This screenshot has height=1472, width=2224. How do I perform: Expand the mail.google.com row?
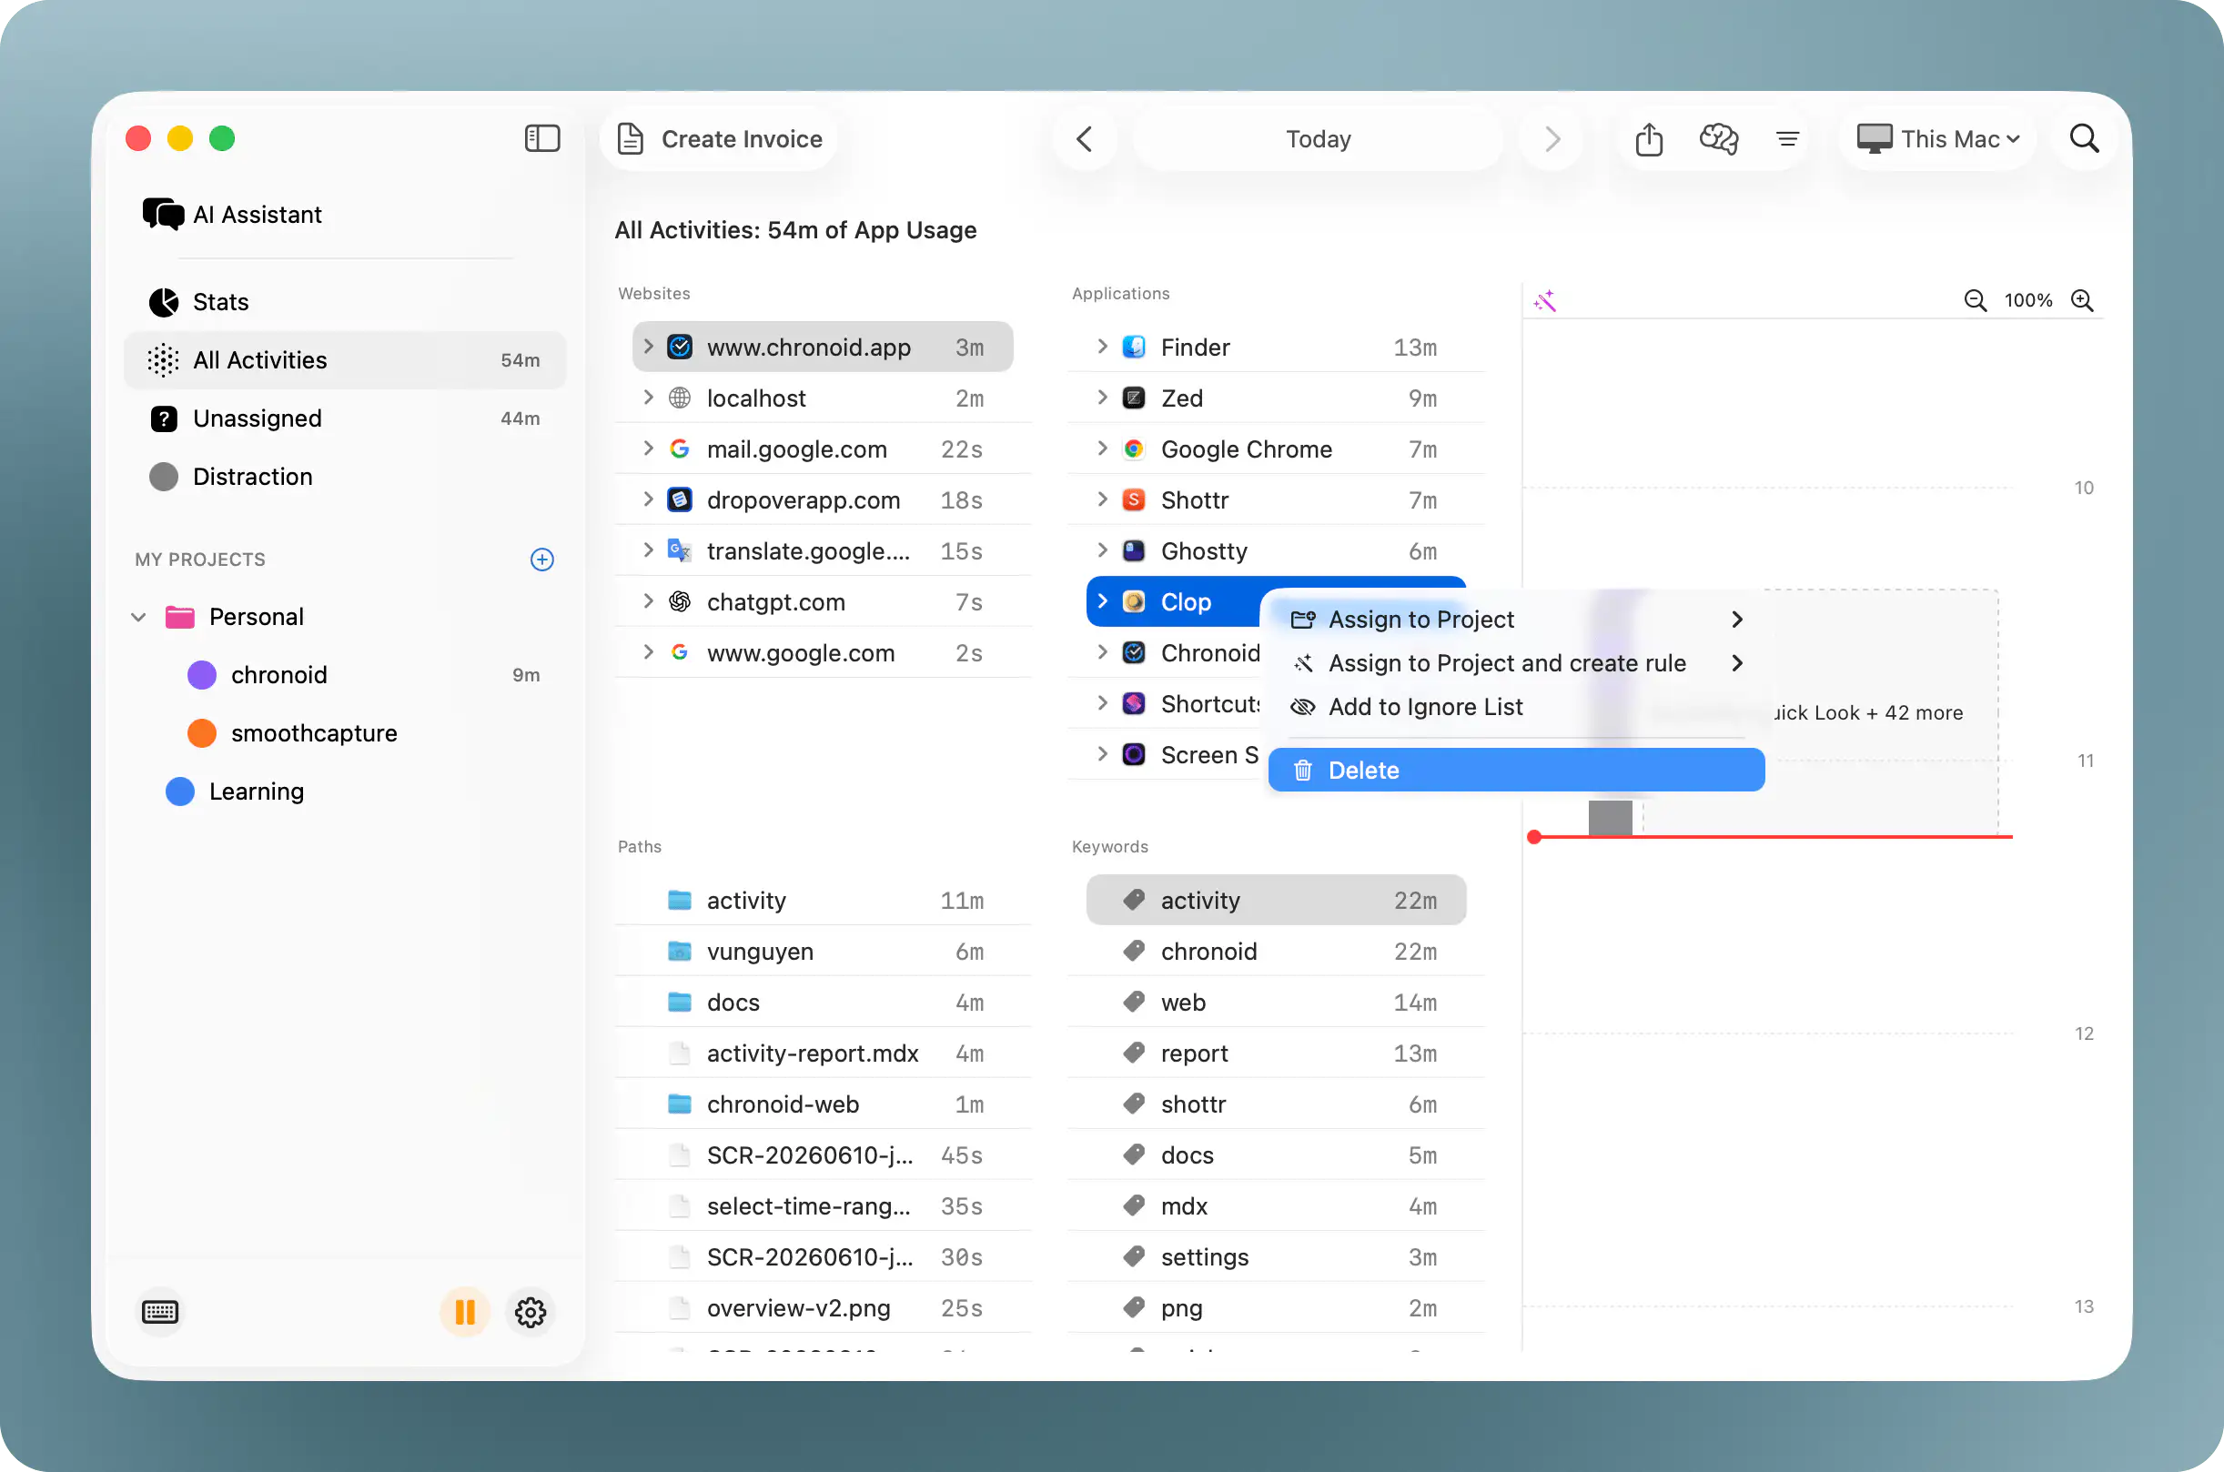pos(648,449)
